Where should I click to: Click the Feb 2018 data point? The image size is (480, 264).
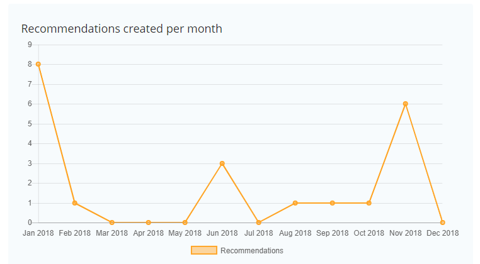(75, 203)
